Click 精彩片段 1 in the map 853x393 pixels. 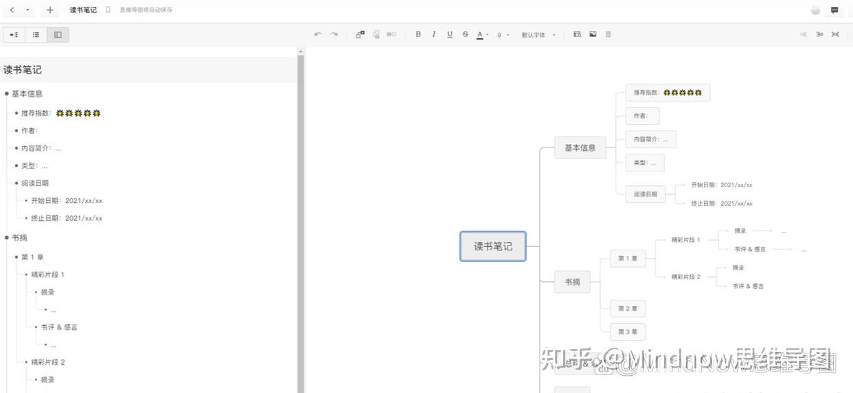(x=686, y=240)
